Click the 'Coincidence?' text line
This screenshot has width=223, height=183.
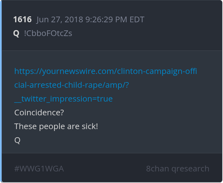(39, 113)
